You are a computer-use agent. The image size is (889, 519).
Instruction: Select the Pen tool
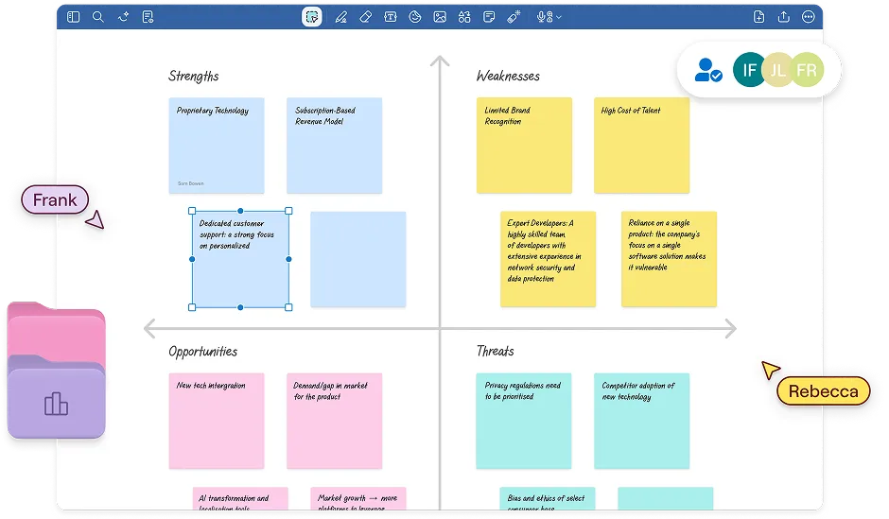pos(340,17)
